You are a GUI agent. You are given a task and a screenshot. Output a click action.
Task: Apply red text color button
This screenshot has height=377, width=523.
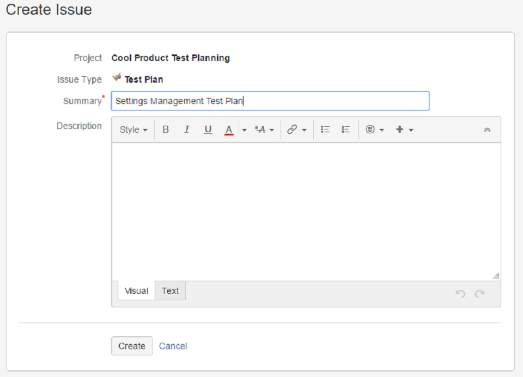229,129
